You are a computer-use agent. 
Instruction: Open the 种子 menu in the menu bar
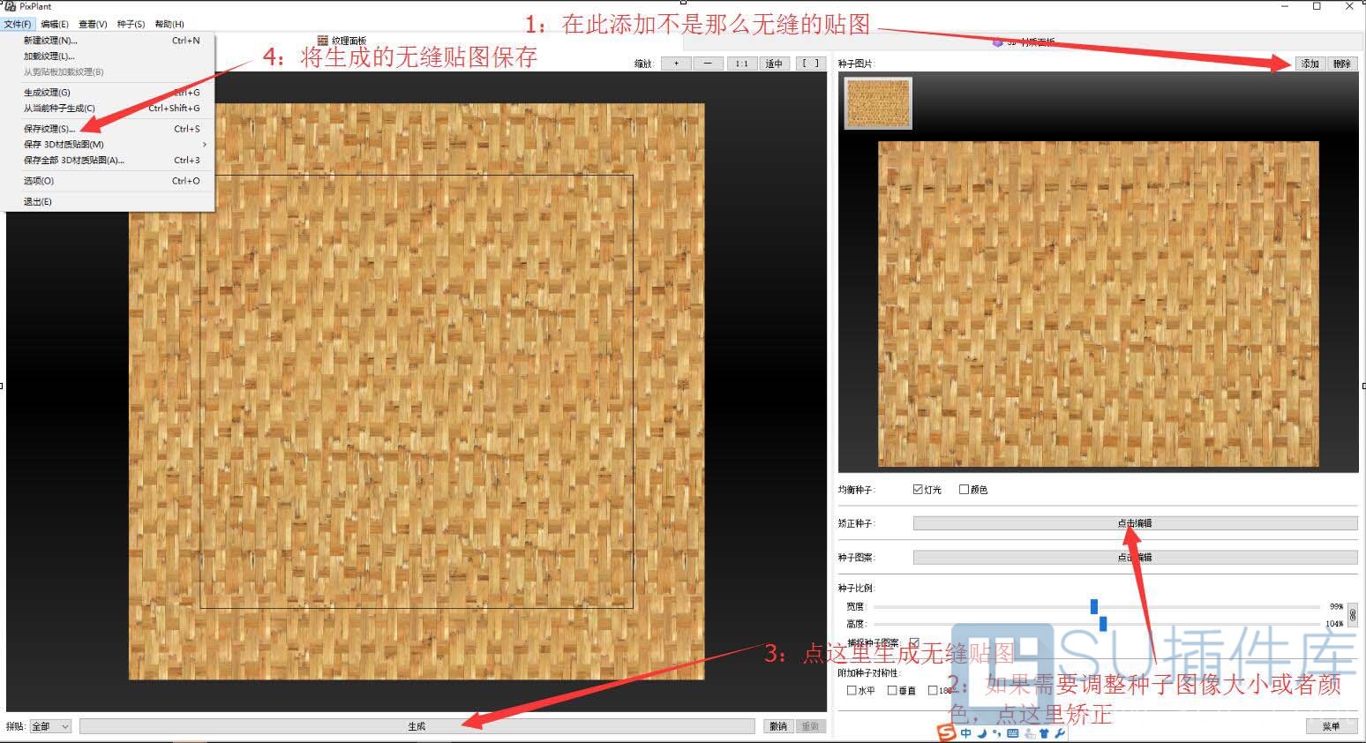click(x=131, y=24)
